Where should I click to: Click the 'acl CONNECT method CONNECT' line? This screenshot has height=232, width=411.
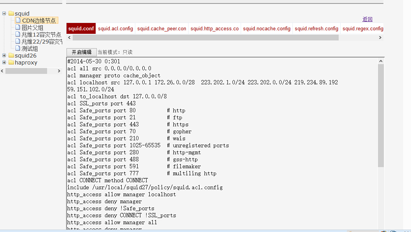(x=108, y=180)
